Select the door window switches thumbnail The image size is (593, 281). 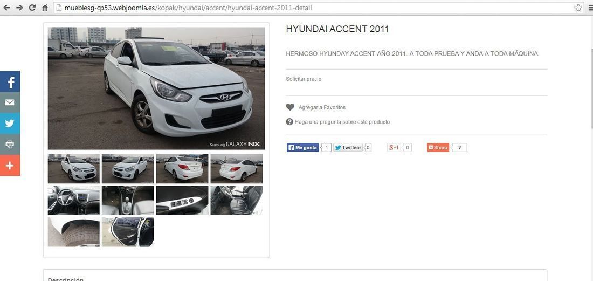[x=182, y=200]
